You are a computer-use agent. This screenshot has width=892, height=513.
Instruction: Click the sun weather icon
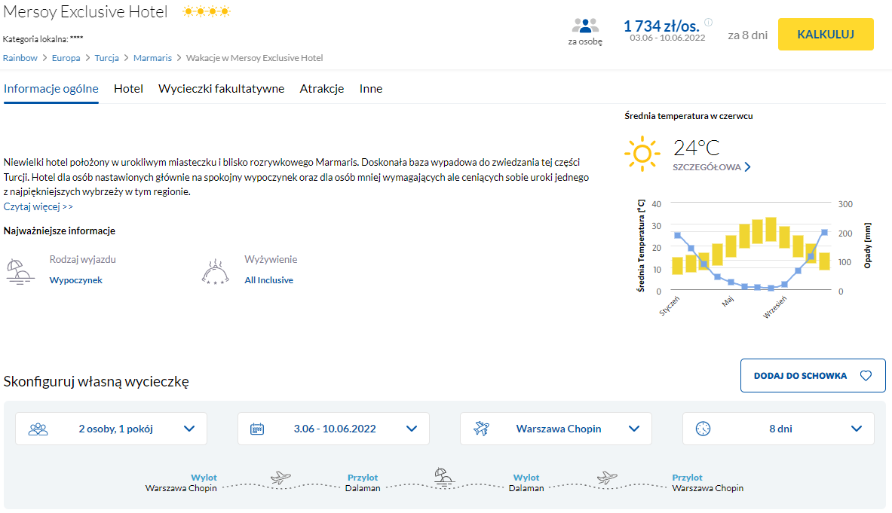pyautogui.click(x=642, y=154)
